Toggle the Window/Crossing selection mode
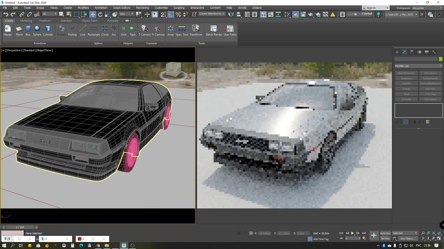Screen dimensions: 444x249 [x=84, y=14]
